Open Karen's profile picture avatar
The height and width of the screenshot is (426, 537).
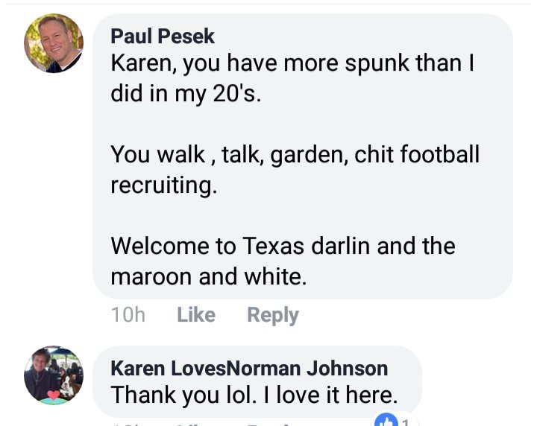coord(54,375)
